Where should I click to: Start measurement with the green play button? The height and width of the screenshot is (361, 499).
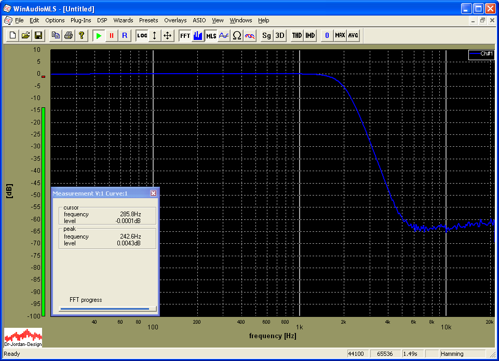(99, 35)
